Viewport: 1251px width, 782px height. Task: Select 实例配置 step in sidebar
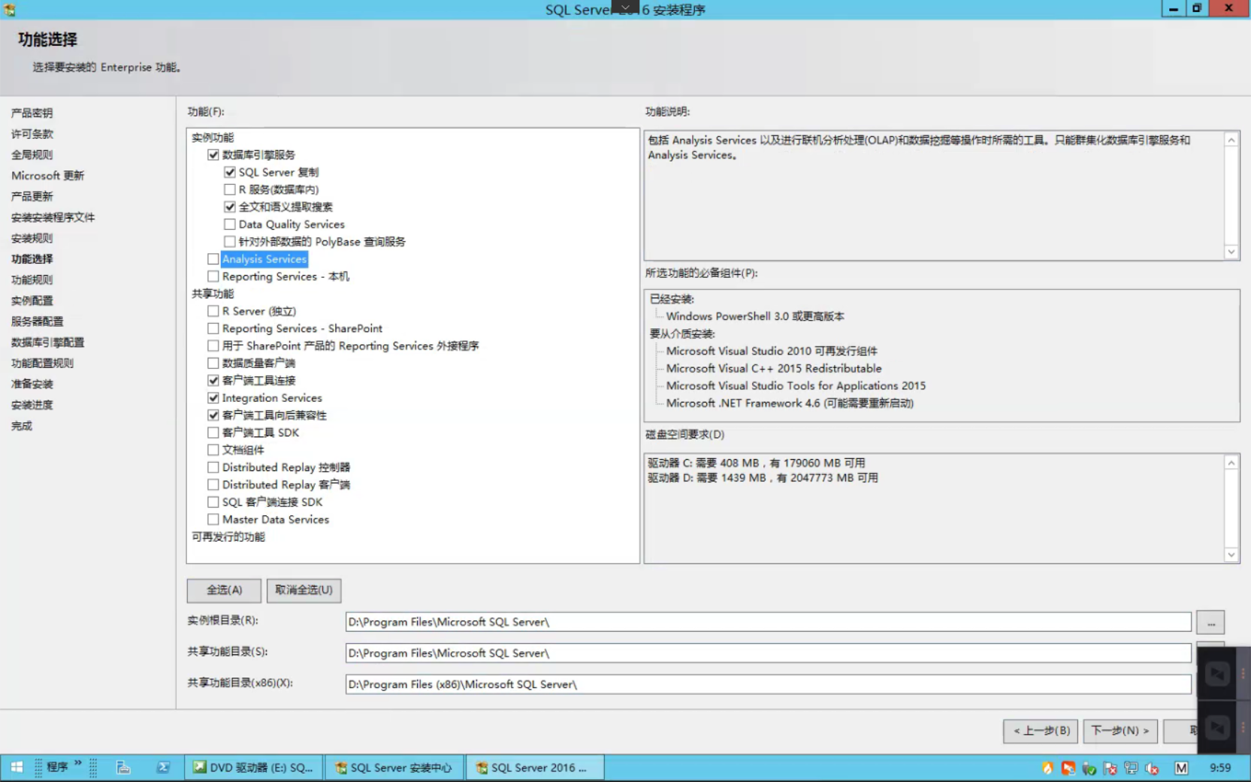tap(32, 300)
